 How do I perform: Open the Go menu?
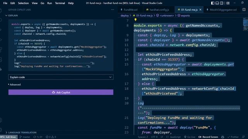pyautogui.click(x=42, y=3)
